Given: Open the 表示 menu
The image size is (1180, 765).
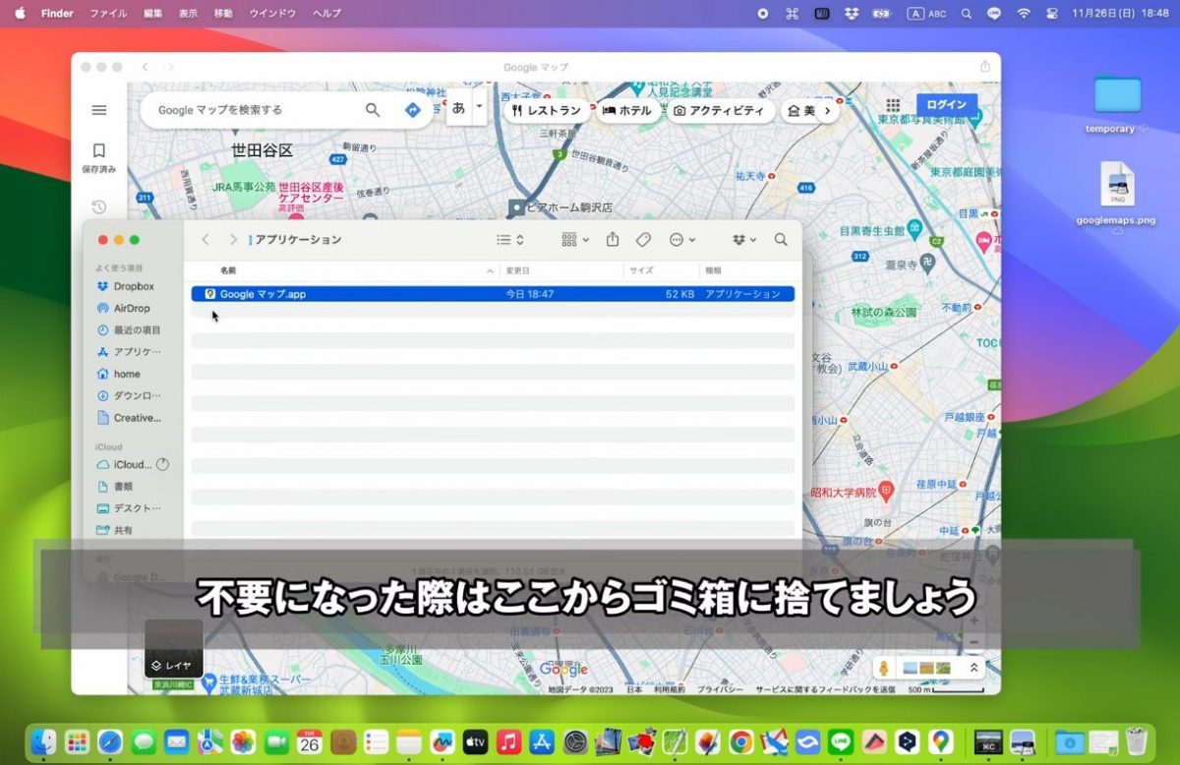Looking at the screenshot, I should click(x=189, y=14).
